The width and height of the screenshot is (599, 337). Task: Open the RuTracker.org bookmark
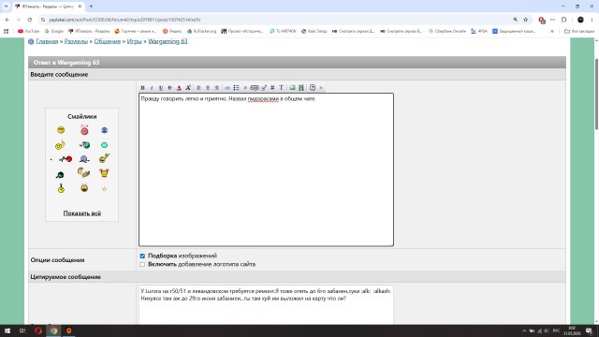202,31
